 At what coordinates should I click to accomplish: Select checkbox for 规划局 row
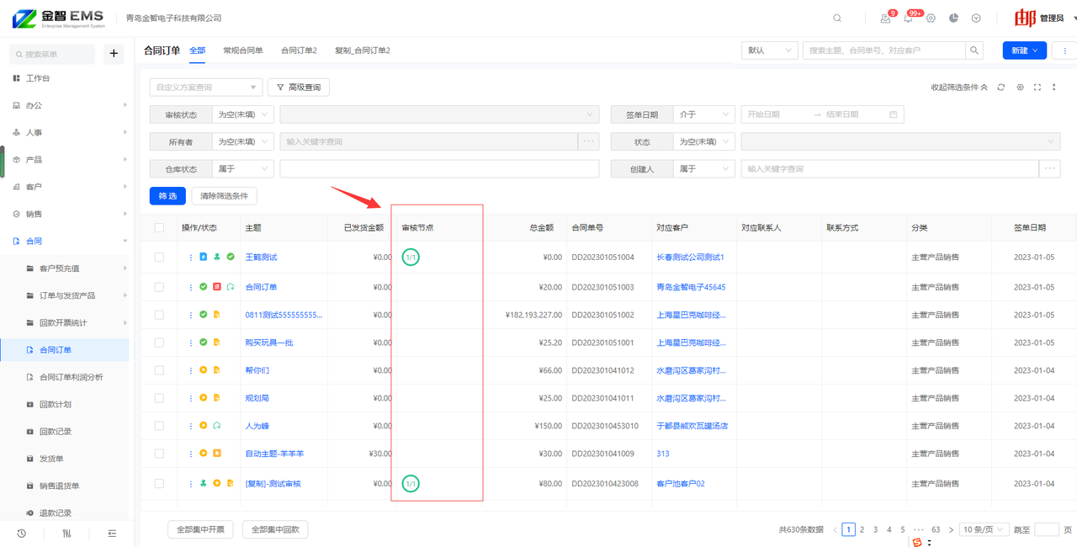click(159, 398)
